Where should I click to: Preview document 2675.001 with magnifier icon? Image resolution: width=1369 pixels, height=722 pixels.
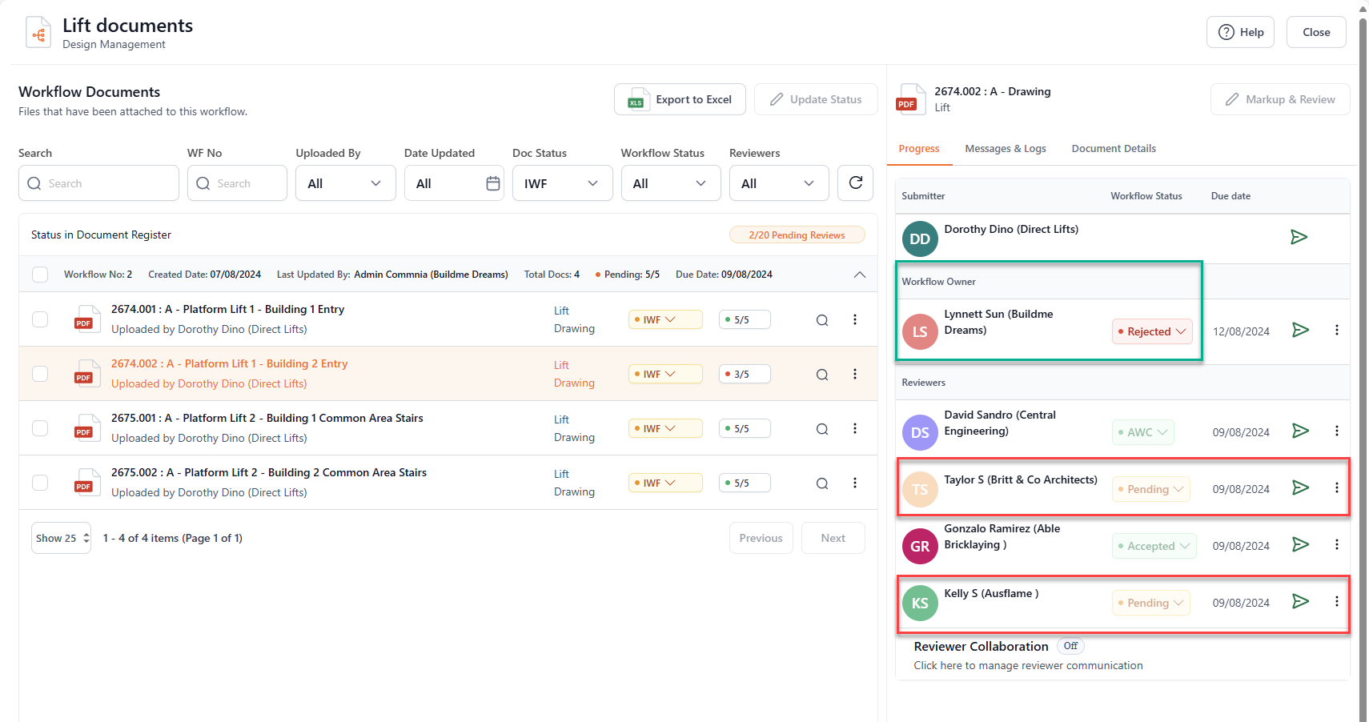[822, 429]
